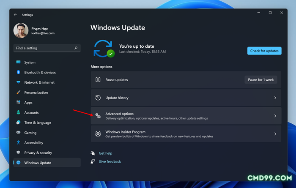
Task: Close the Settings window
Action: [282, 13]
